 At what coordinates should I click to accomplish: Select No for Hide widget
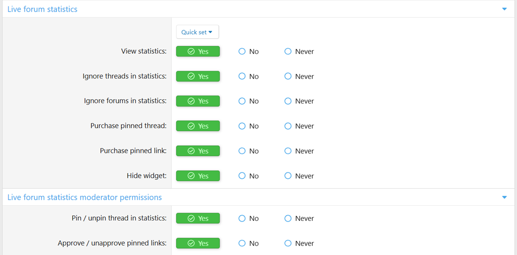click(x=242, y=176)
